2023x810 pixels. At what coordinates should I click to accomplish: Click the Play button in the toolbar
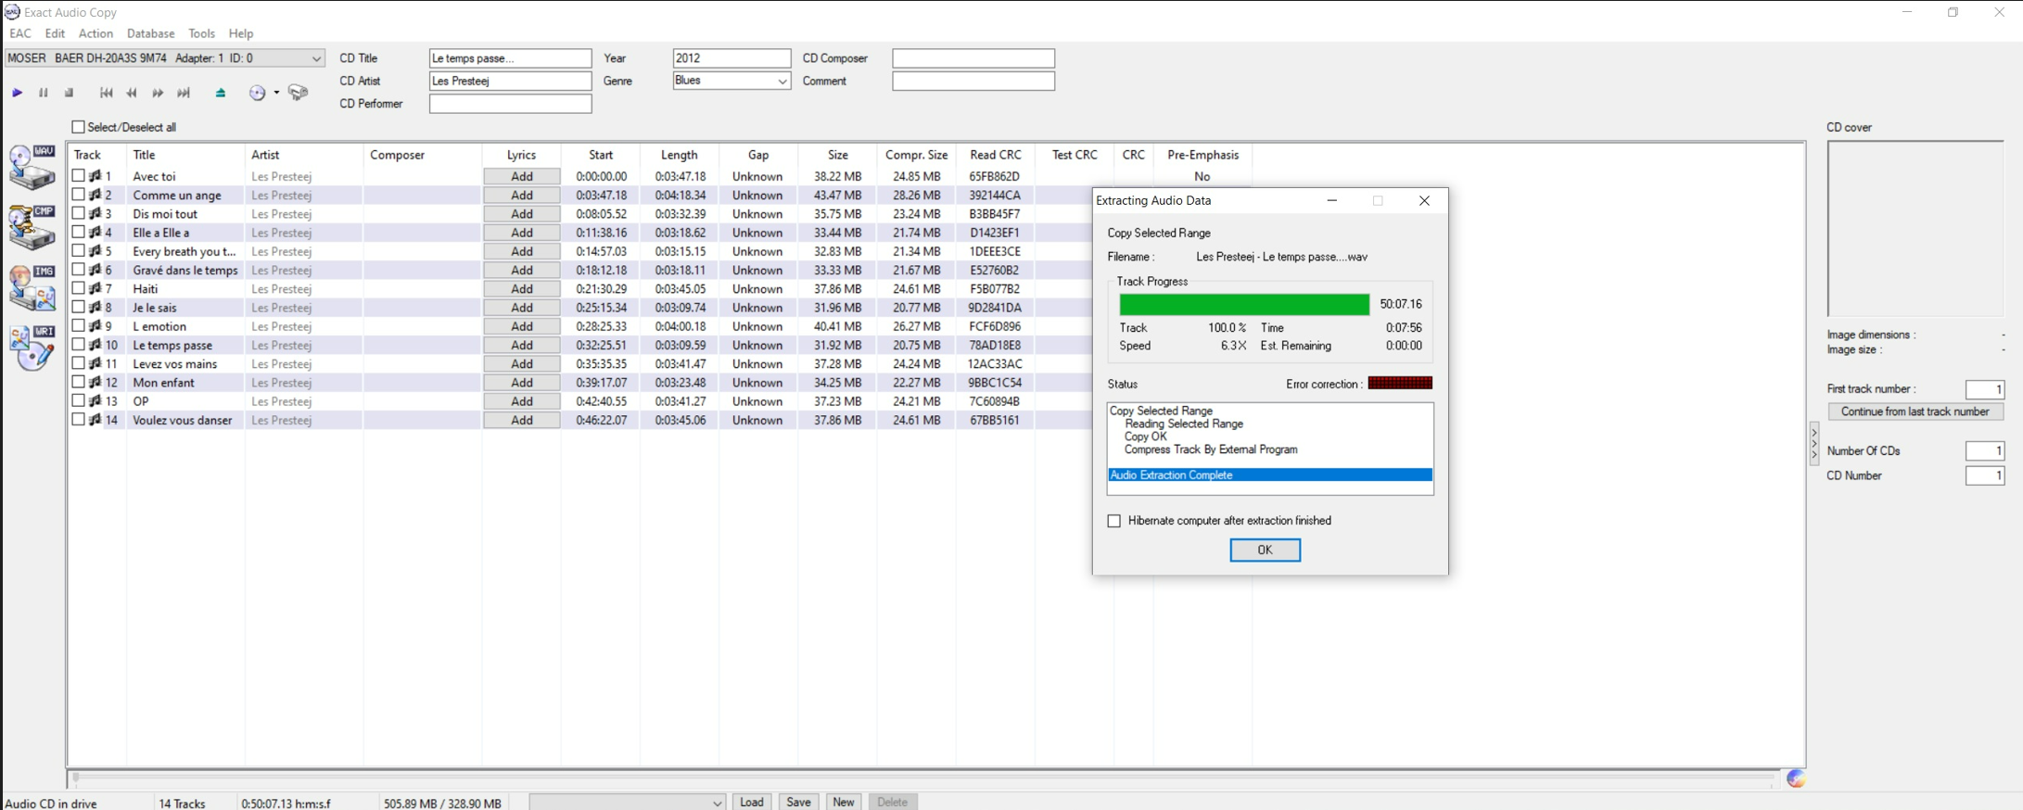tap(17, 93)
